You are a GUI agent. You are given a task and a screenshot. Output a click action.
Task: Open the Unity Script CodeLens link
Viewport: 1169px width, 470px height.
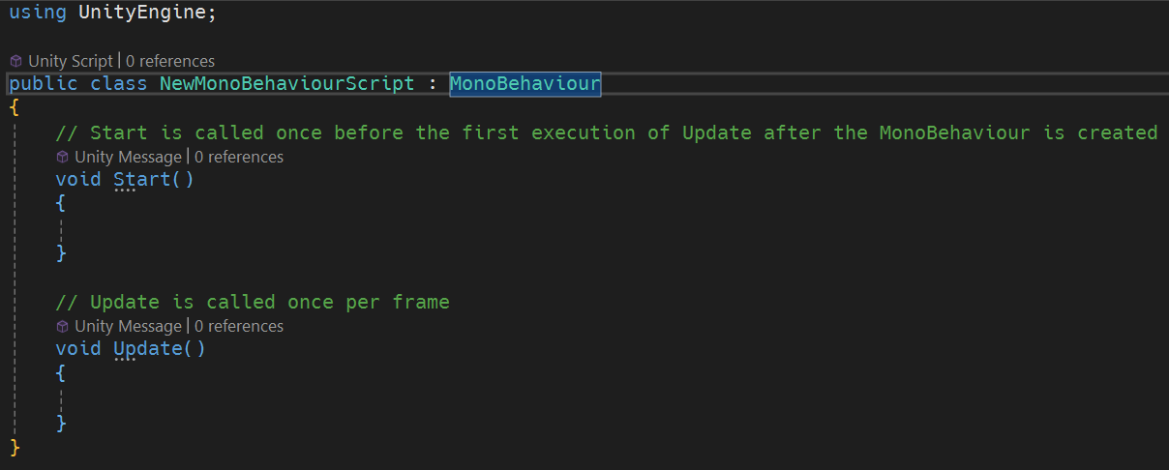(x=71, y=61)
